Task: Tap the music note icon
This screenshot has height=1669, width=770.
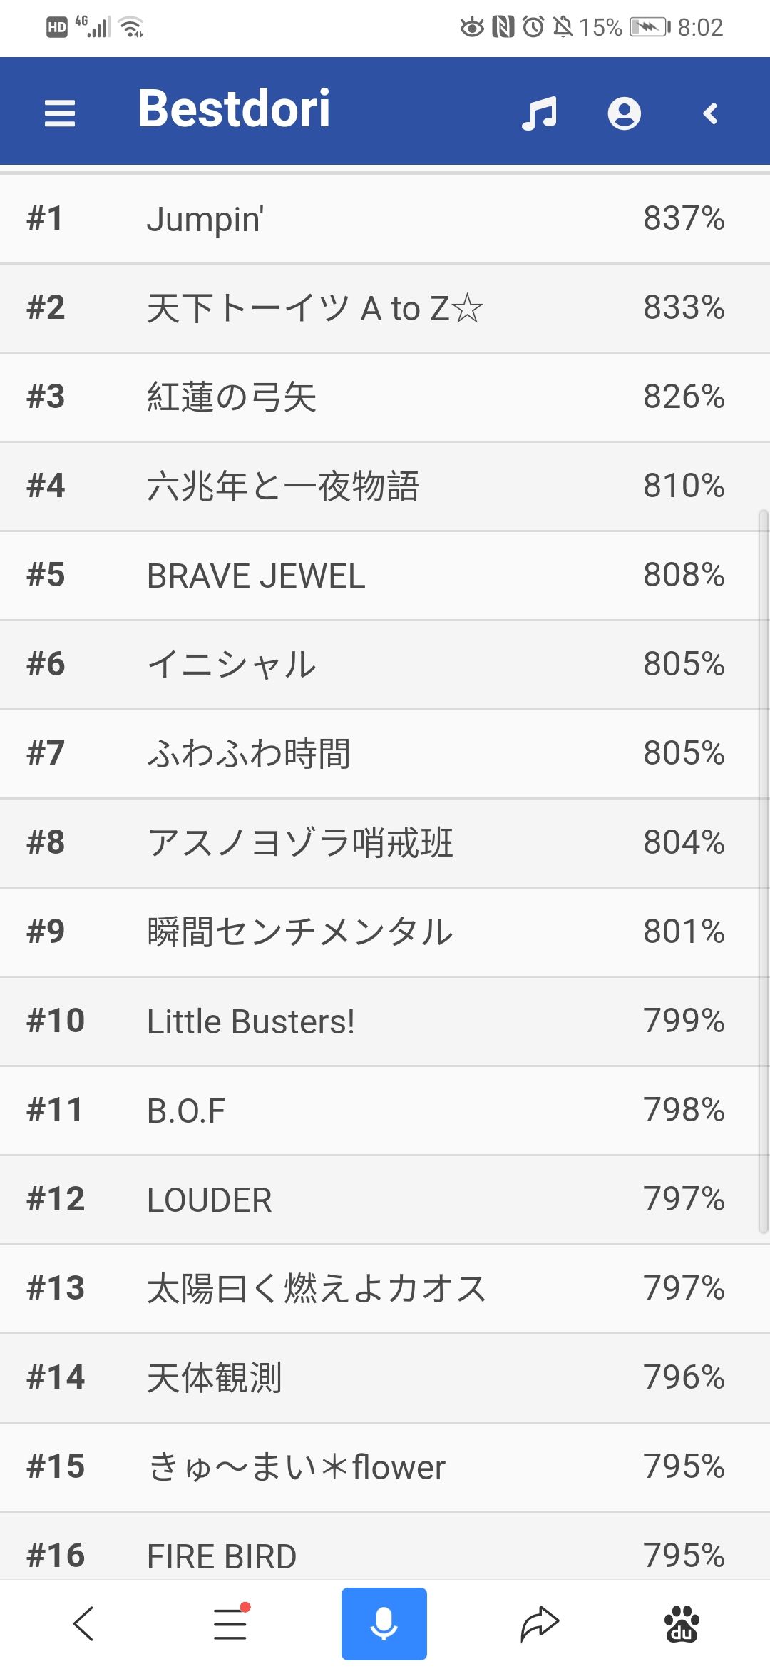Action: [539, 113]
